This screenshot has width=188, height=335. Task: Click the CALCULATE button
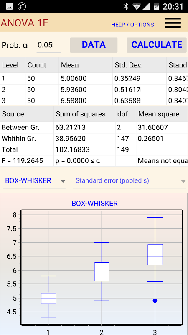pyautogui.click(x=157, y=45)
